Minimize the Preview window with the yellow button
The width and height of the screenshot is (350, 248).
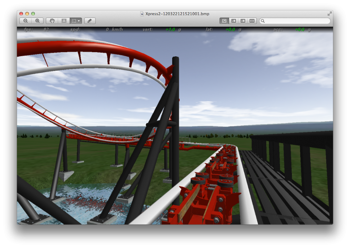[27, 14]
